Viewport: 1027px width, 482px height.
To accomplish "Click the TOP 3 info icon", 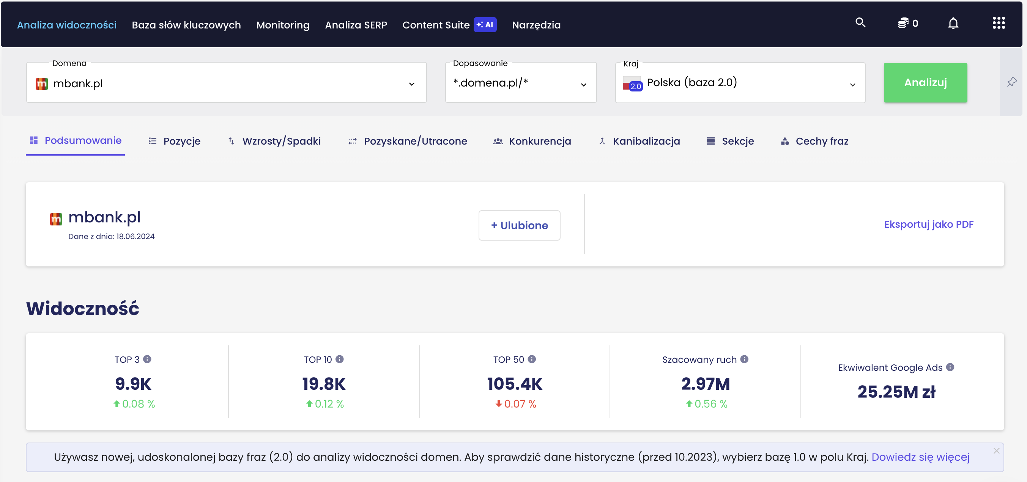I will (x=147, y=359).
